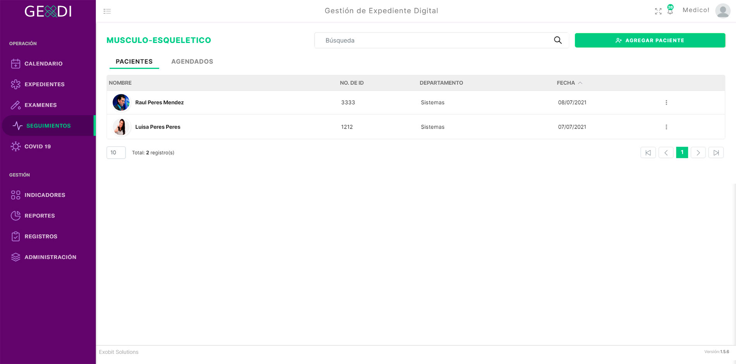Collapse sidebar with hamburger menu icon
Viewport: 736px width, 364px height.
click(x=107, y=11)
